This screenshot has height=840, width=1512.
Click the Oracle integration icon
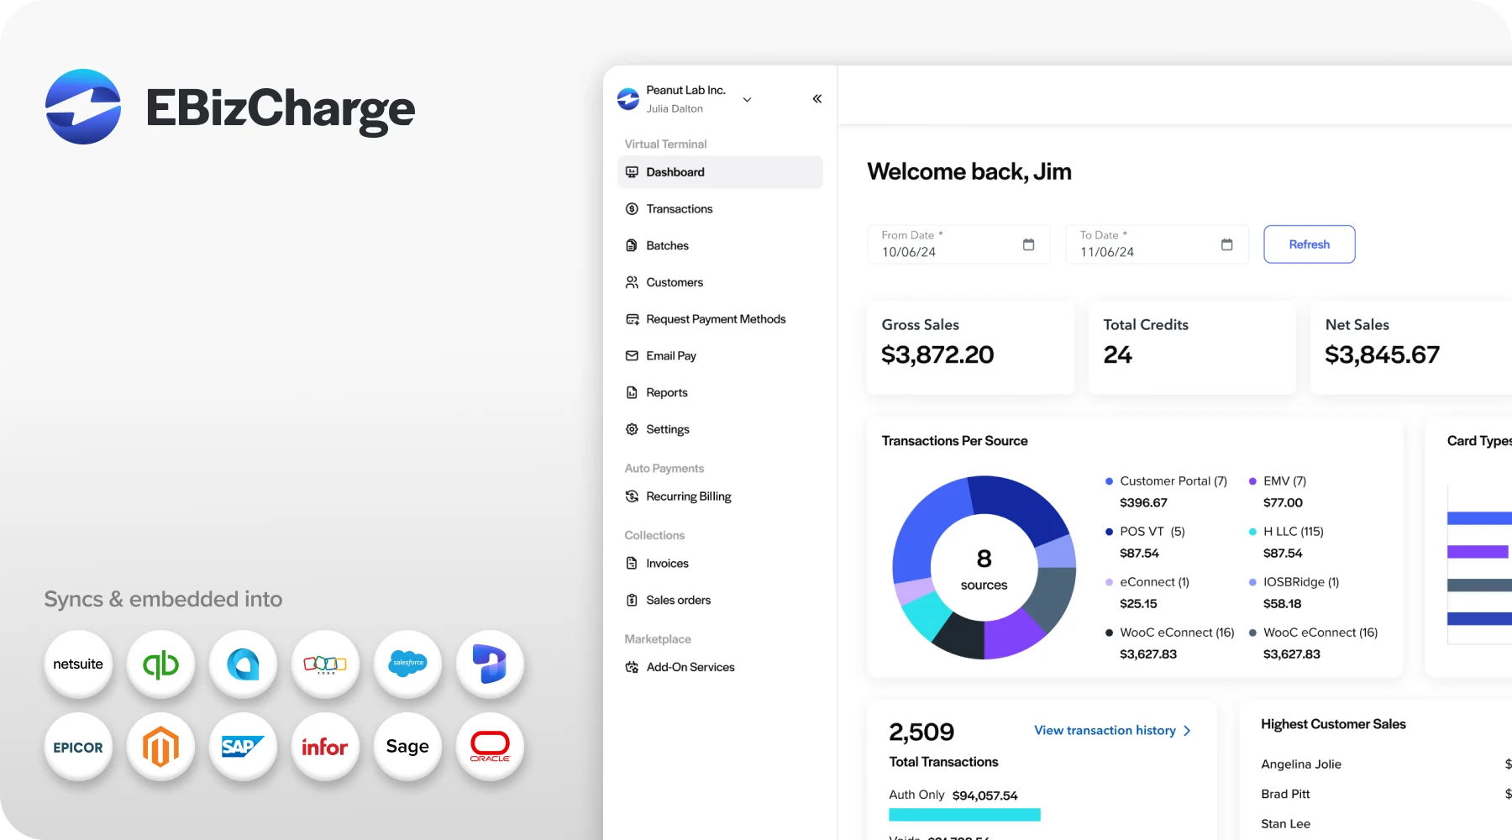[x=490, y=746]
